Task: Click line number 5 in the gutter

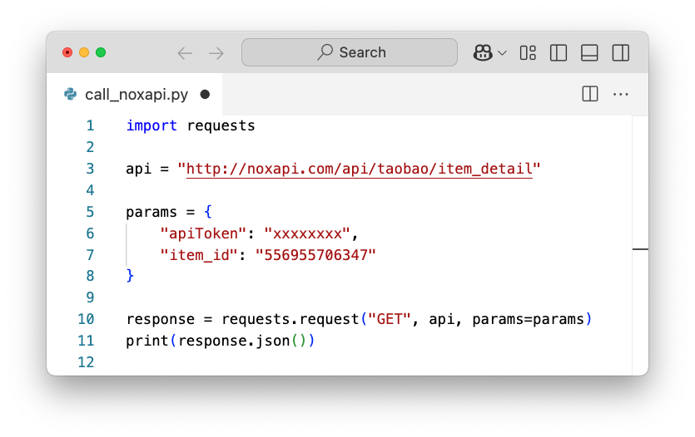Action: (90, 212)
